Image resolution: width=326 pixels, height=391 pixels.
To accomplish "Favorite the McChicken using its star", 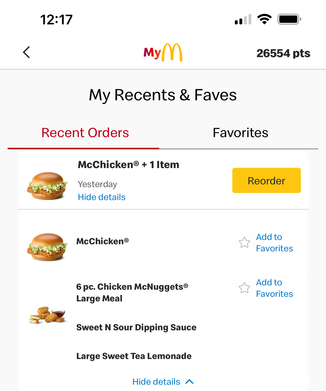I will click(x=244, y=242).
